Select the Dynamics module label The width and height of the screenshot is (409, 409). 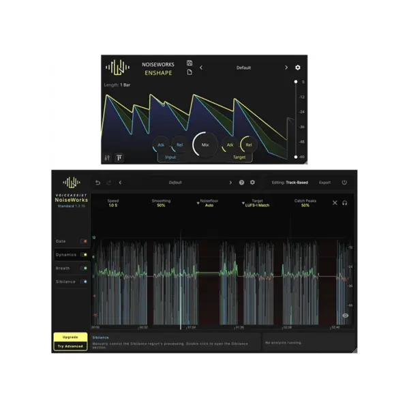66,254
